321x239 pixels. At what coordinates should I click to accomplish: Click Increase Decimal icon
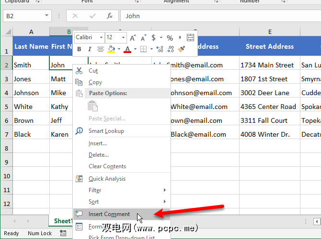(160, 49)
